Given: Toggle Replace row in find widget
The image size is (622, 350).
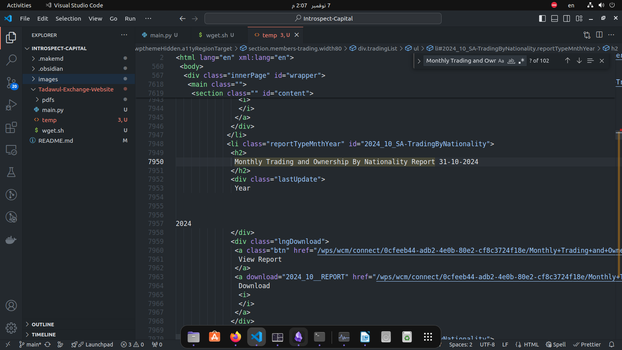Looking at the screenshot, I should click(x=419, y=61).
